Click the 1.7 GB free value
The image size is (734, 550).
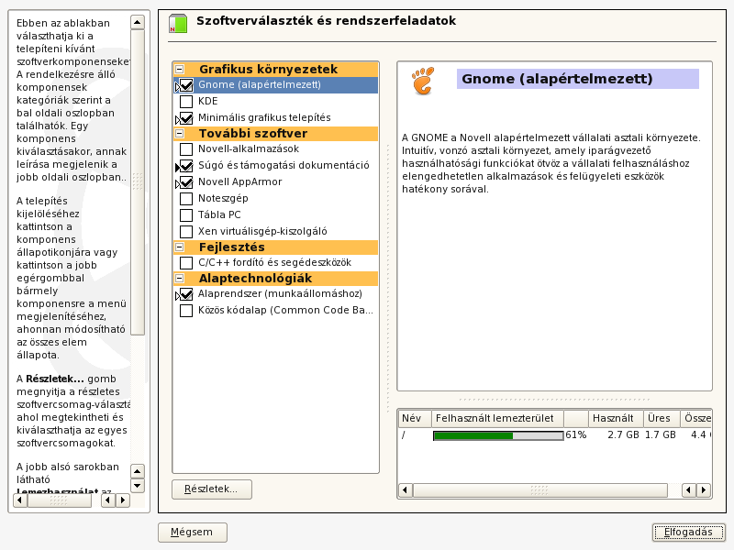tap(660, 434)
